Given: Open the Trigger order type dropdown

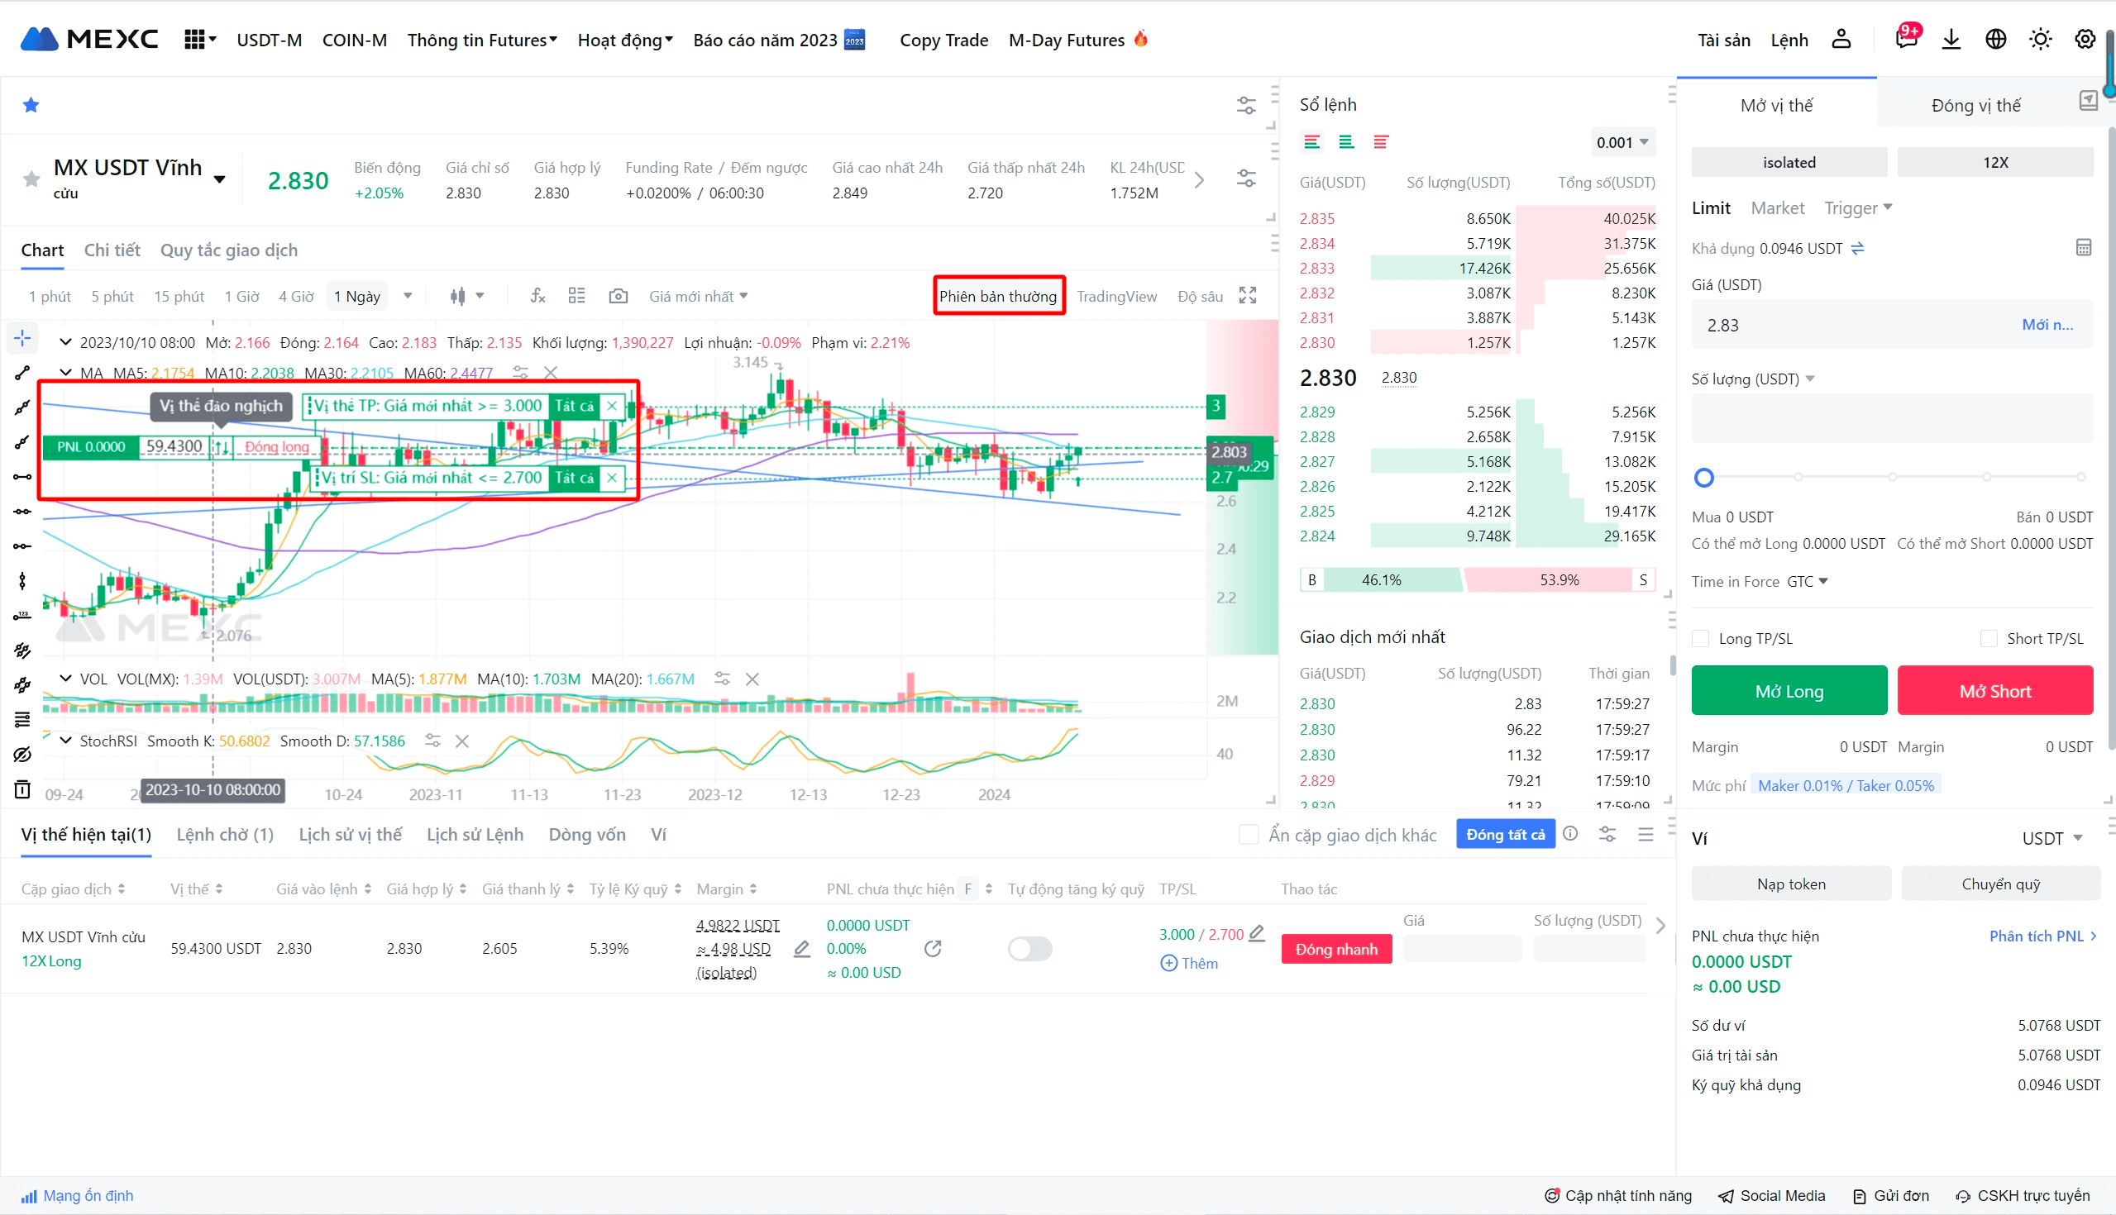Looking at the screenshot, I should click(x=1857, y=207).
